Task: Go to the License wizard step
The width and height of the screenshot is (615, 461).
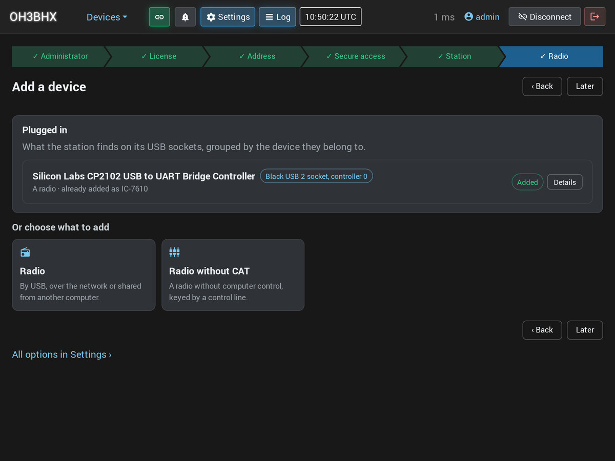Action: coord(158,56)
